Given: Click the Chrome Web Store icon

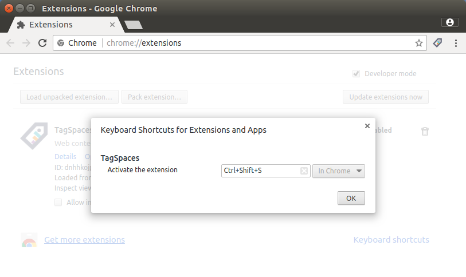Looking at the screenshot, I should (x=29, y=240).
